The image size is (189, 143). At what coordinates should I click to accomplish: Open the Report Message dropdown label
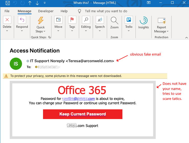point(161,29)
